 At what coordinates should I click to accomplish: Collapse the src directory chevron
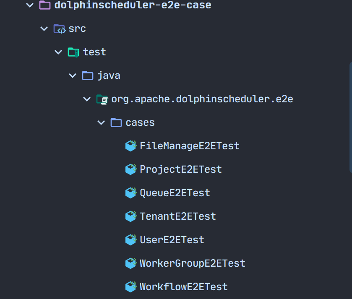[44, 29]
